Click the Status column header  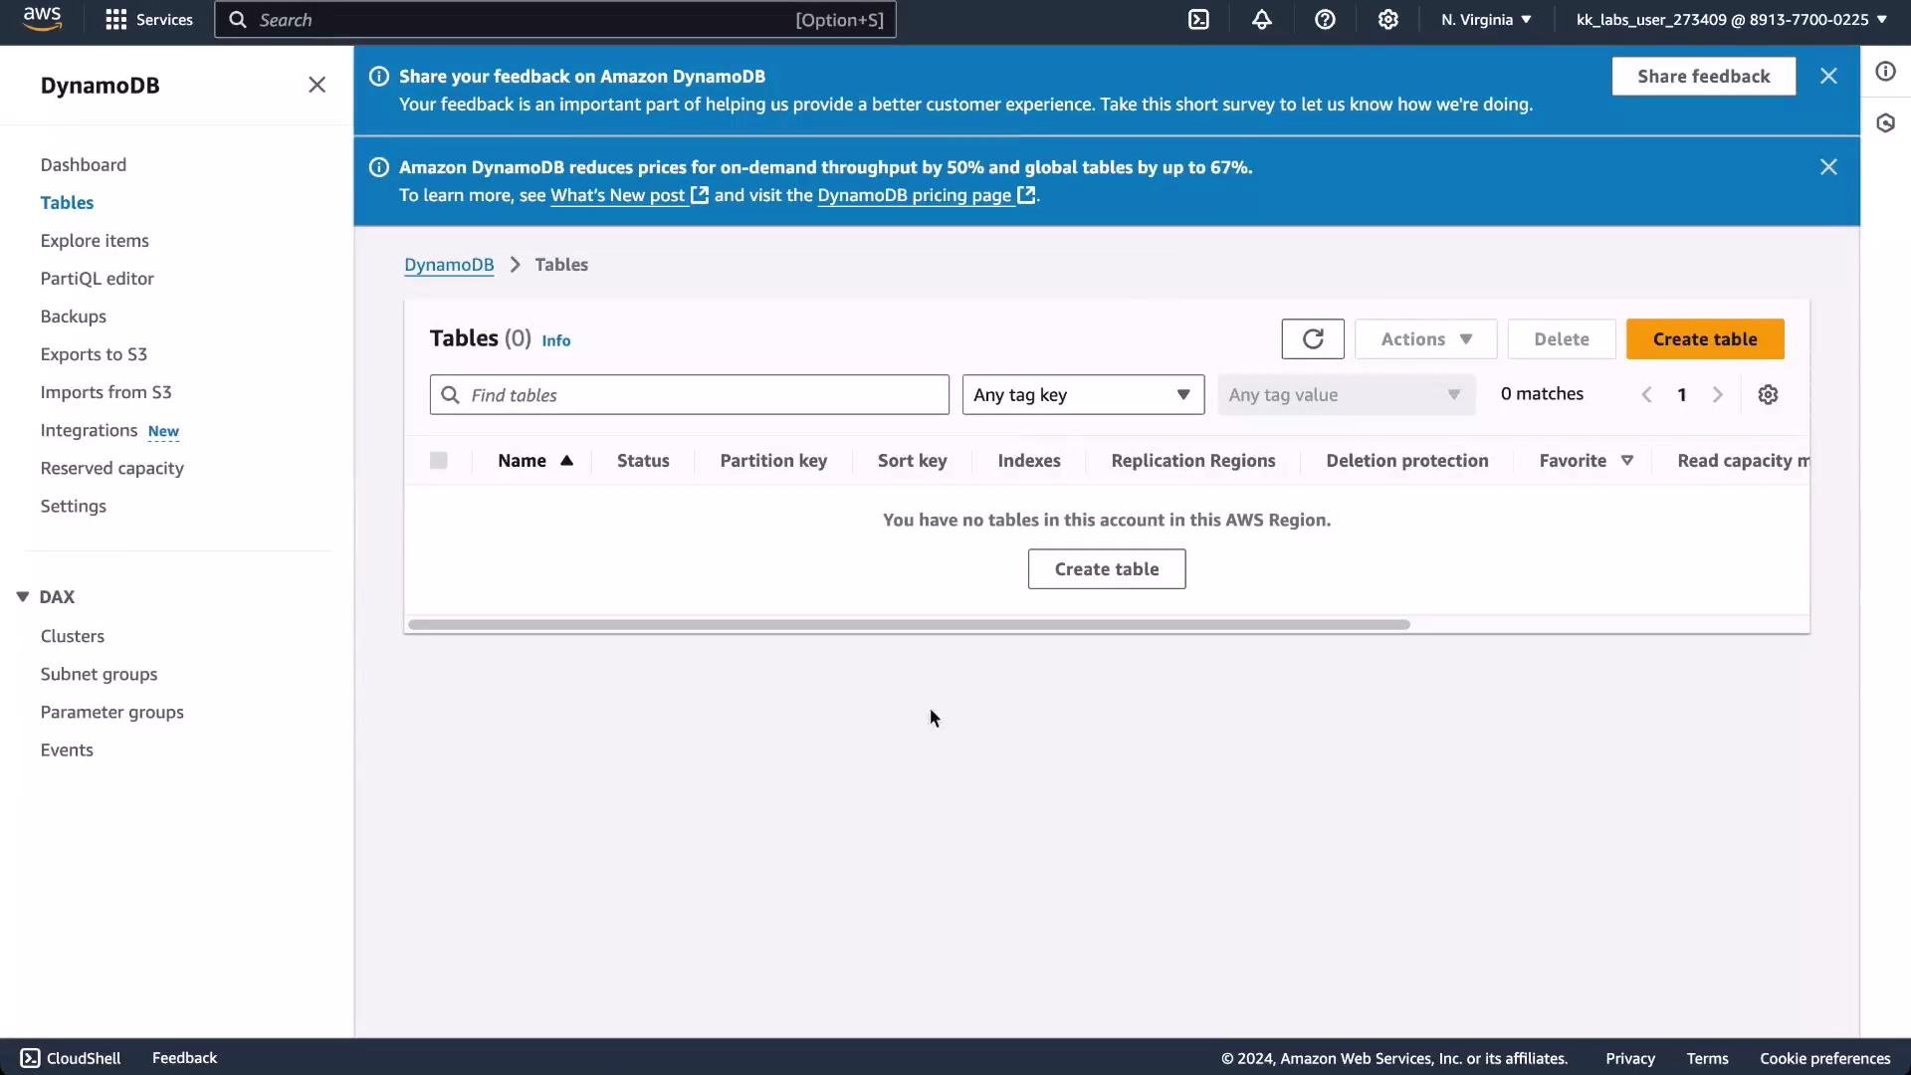click(x=643, y=461)
